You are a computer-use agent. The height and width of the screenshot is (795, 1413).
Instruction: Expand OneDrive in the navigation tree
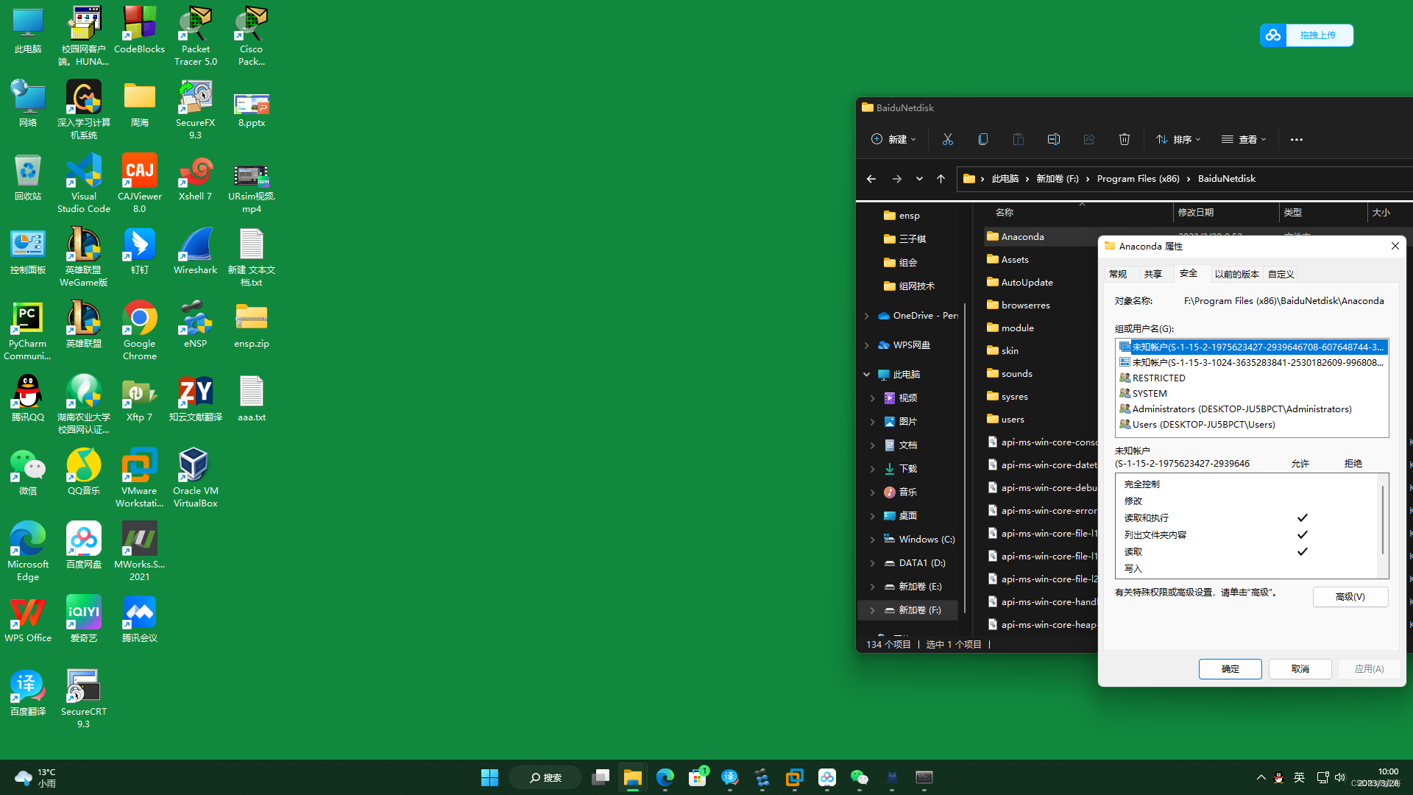coord(866,316)
